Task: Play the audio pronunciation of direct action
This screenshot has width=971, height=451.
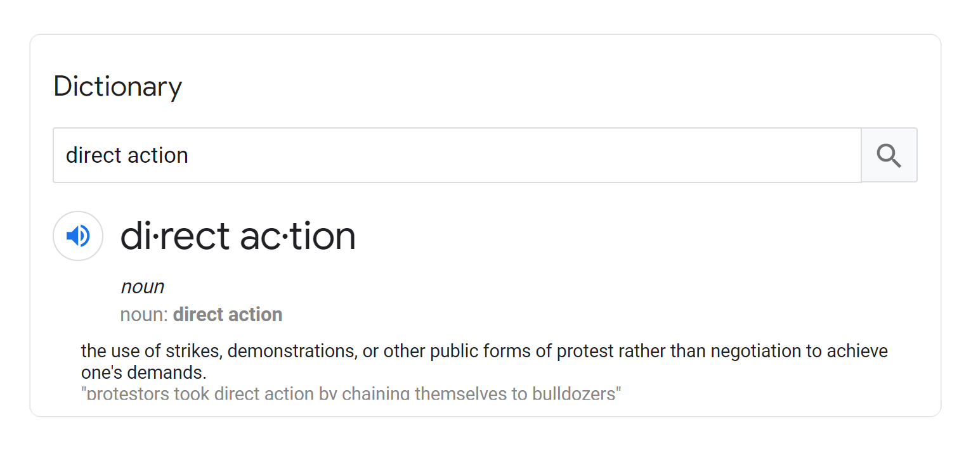Action: coord(78,236)
